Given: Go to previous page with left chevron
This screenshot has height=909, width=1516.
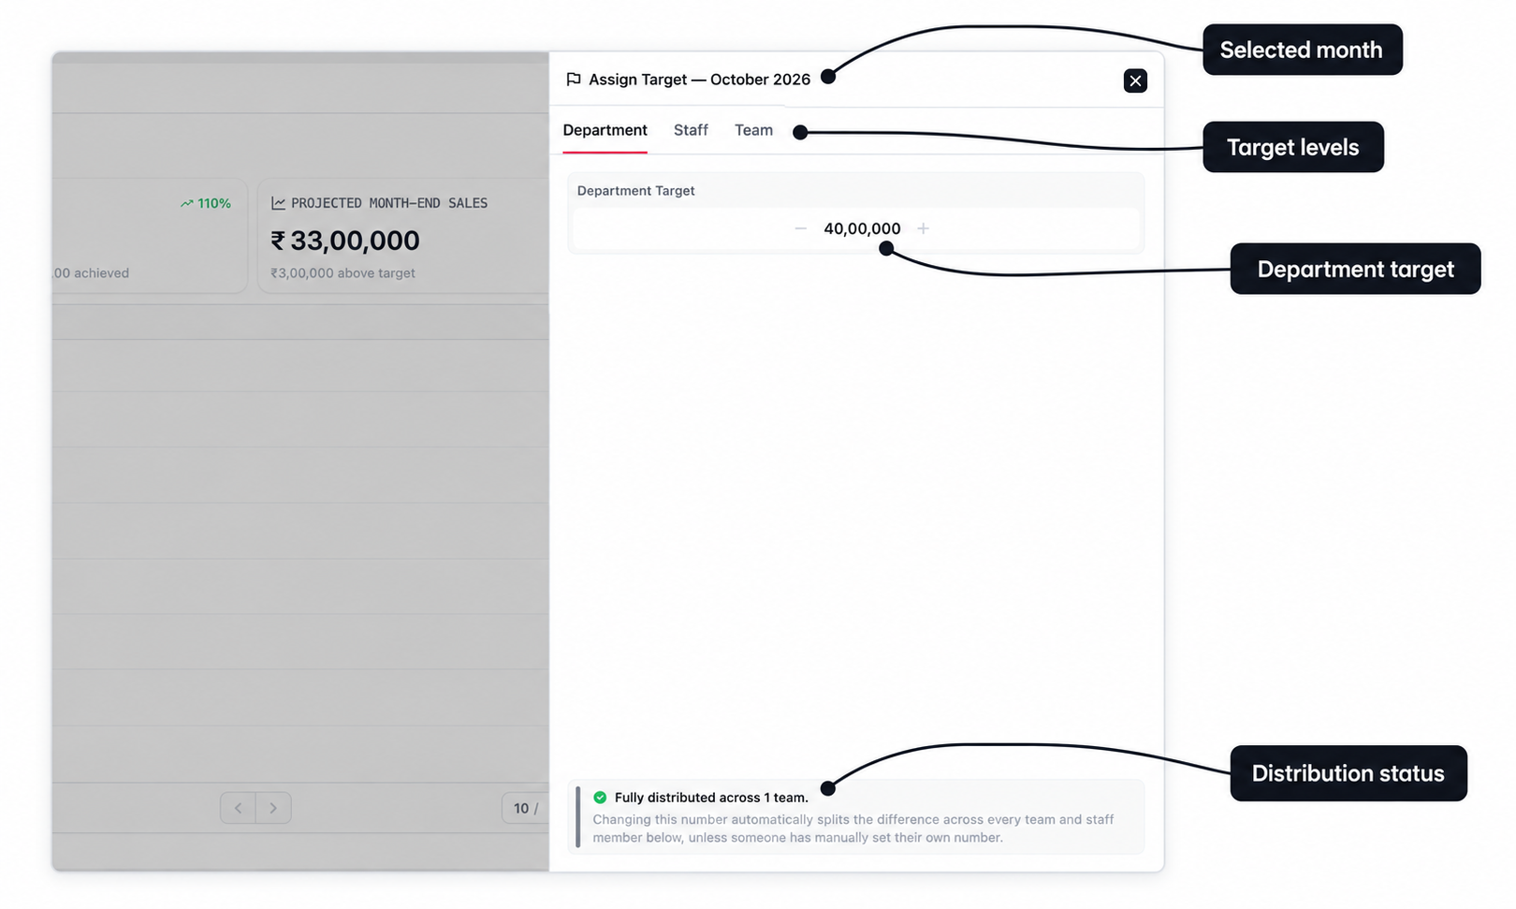Looking at the screenshot, I should click(x=238, y=808).
